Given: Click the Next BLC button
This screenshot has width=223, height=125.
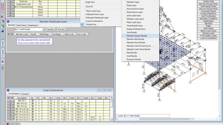Looking at the screenshot, I should (51, 29).
